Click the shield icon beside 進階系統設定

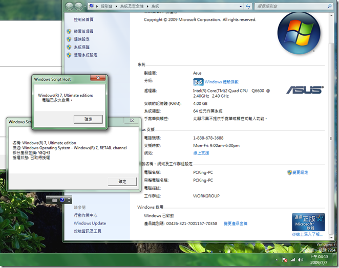[x=69, y=55]
